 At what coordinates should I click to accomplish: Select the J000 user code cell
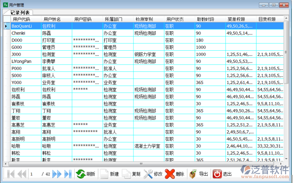tap(26, 54)
